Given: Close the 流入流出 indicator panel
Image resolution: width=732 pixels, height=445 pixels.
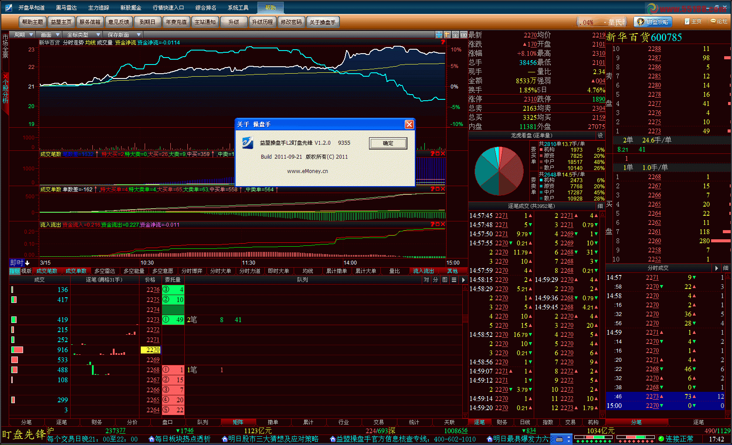Looking at the screenshot, I should [x=443, y=224].
